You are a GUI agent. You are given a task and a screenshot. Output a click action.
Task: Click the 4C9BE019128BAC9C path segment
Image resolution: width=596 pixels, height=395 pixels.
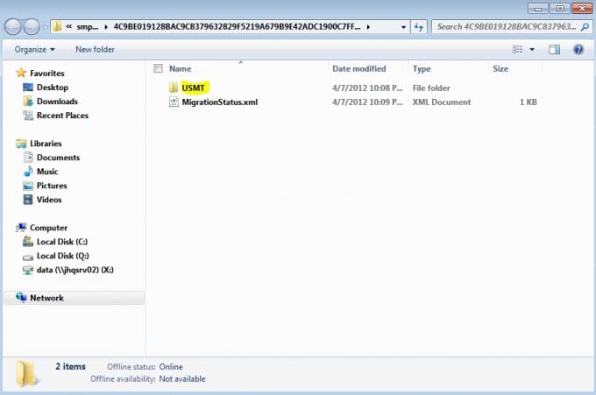(237, 27)
